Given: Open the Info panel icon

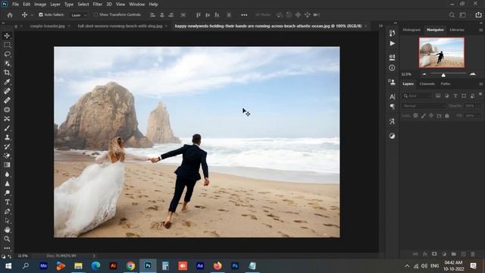Looking at the screenshot, I should click(x=393, y=67).
